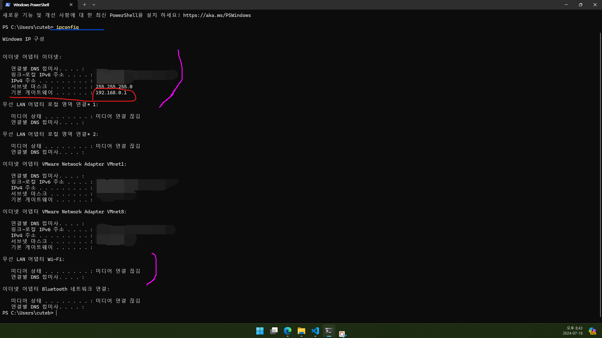The width and height of the screenshot is (602, 338).
Task: Click the 'VMware Network Adapter VMnet8' header
Action: (x=64, y=212)
